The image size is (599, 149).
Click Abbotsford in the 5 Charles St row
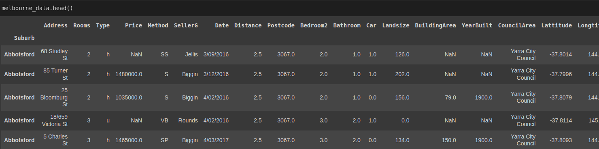click(x=19, y=140)
